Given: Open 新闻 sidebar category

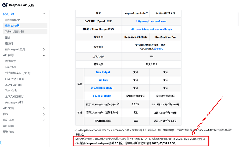Looking at the screenshot, I should (6, 114).
